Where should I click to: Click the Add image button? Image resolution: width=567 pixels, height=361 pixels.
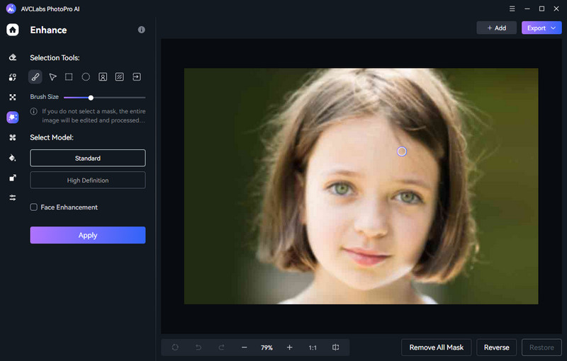coord(497,28)
